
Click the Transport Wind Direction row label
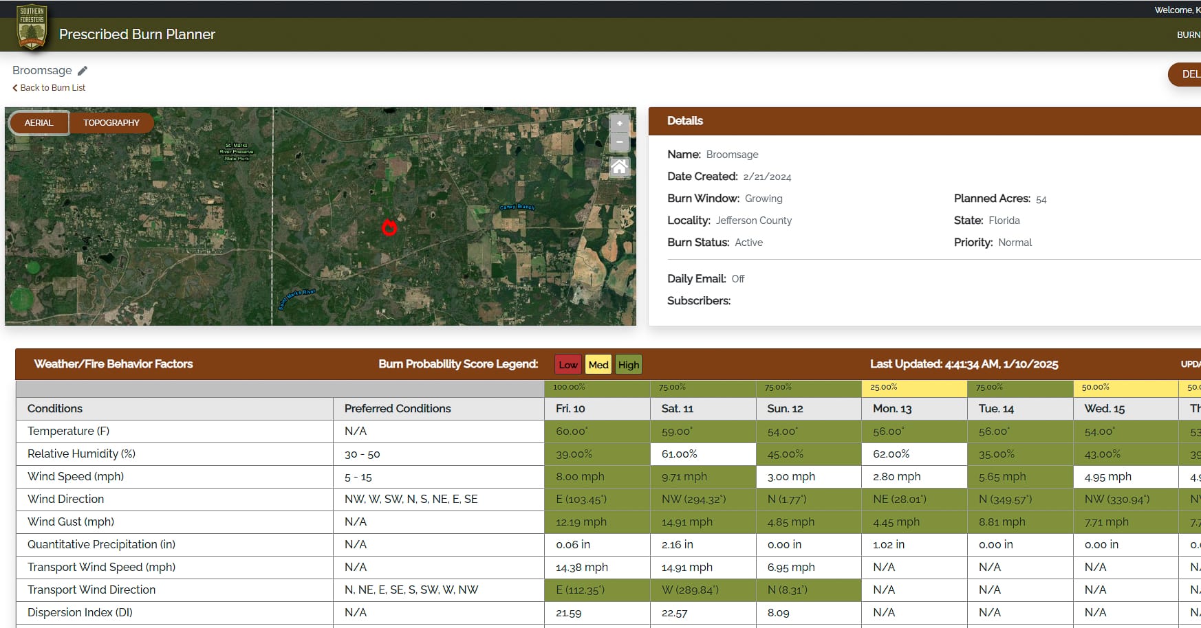tap(91, 590)
